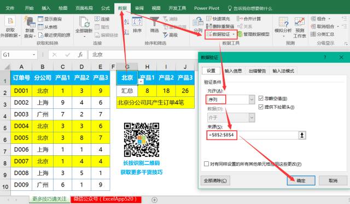Click the Cancel (取消) button

(333, 180)
